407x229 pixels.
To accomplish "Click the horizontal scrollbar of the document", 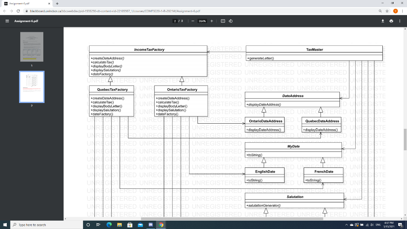I will (232, 219).
